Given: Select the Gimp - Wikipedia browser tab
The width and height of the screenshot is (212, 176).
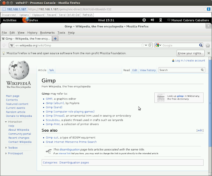Looking at the screenshot, I should 26,39.
